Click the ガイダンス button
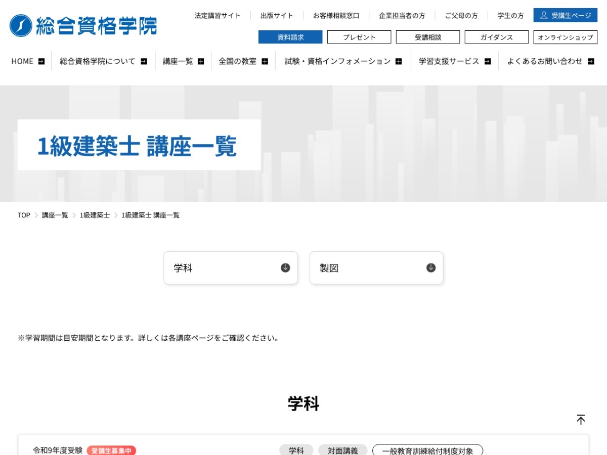 click(497, 37)
